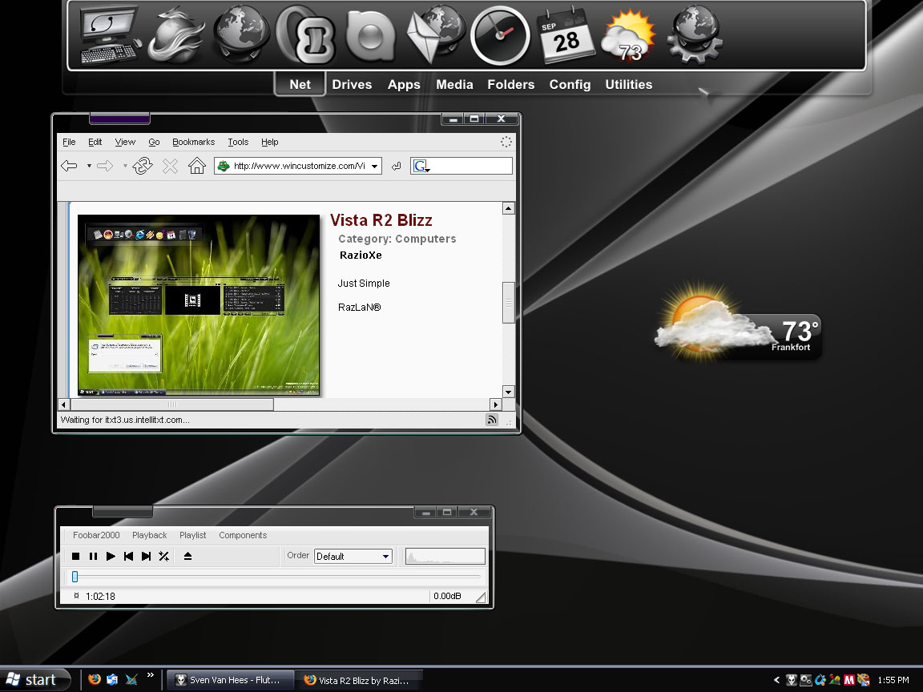Click the RazioXe author link
Image resolution: width=923 pixels, height=692 pixels.
click(x=361, y=255)
